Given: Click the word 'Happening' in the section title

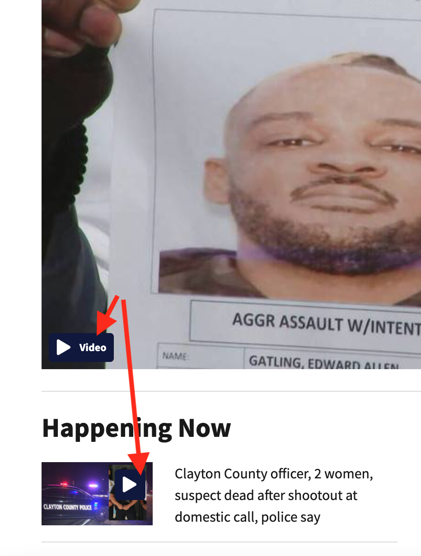Looking at the screenshot, I should 107,428.
